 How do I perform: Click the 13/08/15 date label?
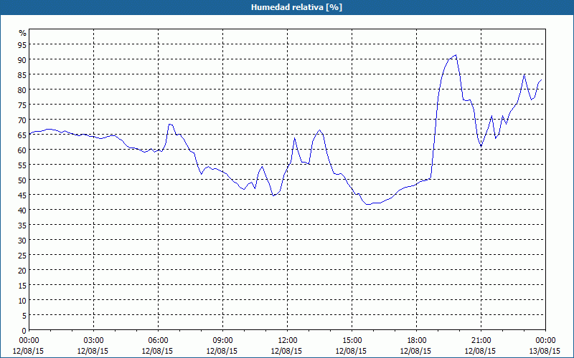coord(545,351)
